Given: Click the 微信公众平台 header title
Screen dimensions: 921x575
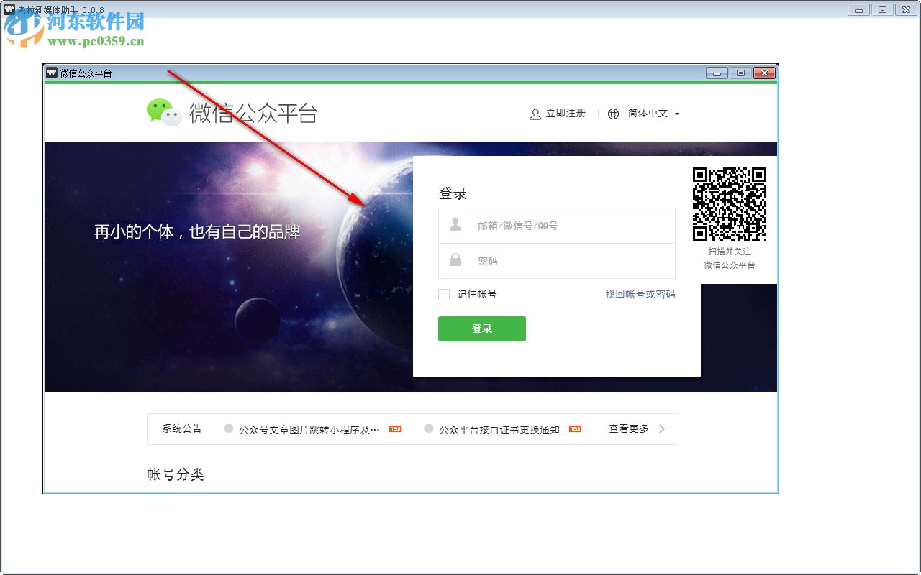Looking at the screenshot, I should tap(253, 114).
